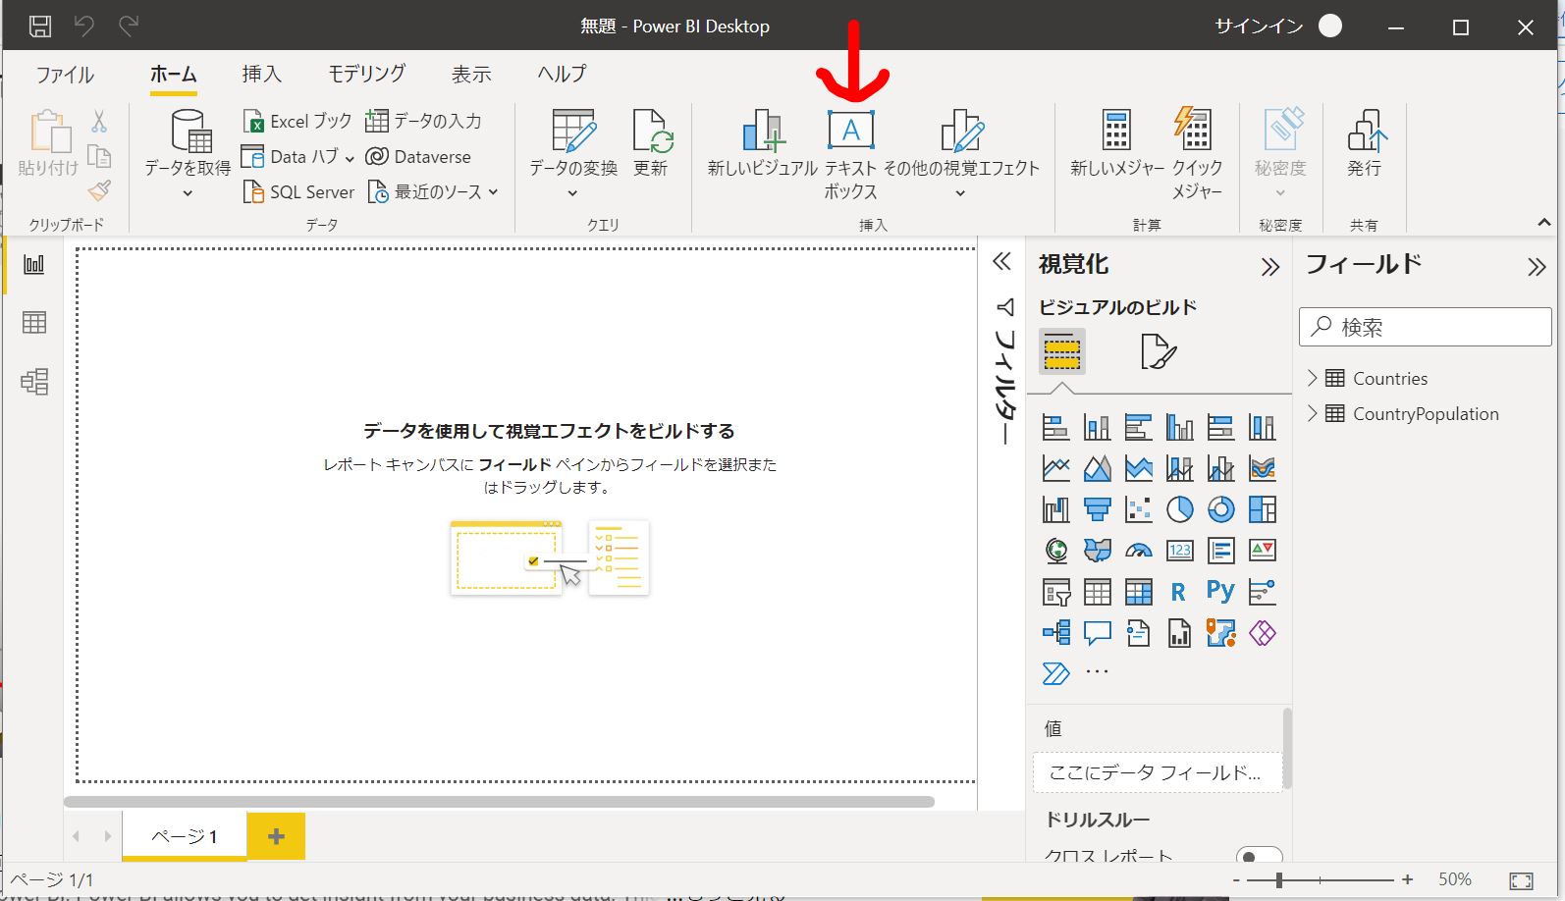Image resolution: width=1565 pixels, height=901 pixels.
Task: Select the donut chart visual
Action: [x=1220, y=509]
